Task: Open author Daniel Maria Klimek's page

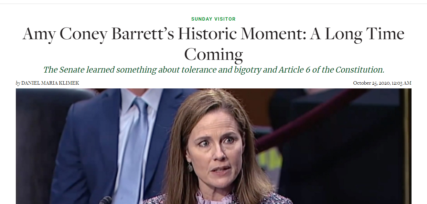Action: tap(50, 83)
